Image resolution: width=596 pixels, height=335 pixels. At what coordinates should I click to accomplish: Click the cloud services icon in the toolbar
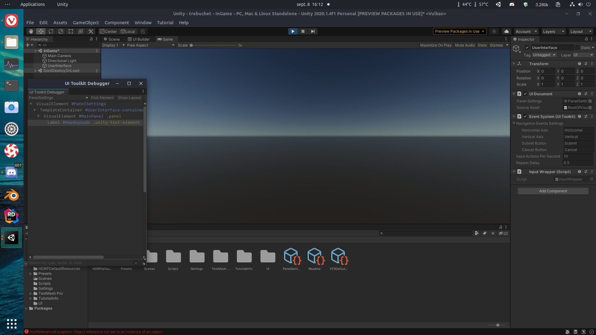coord(506,31)
